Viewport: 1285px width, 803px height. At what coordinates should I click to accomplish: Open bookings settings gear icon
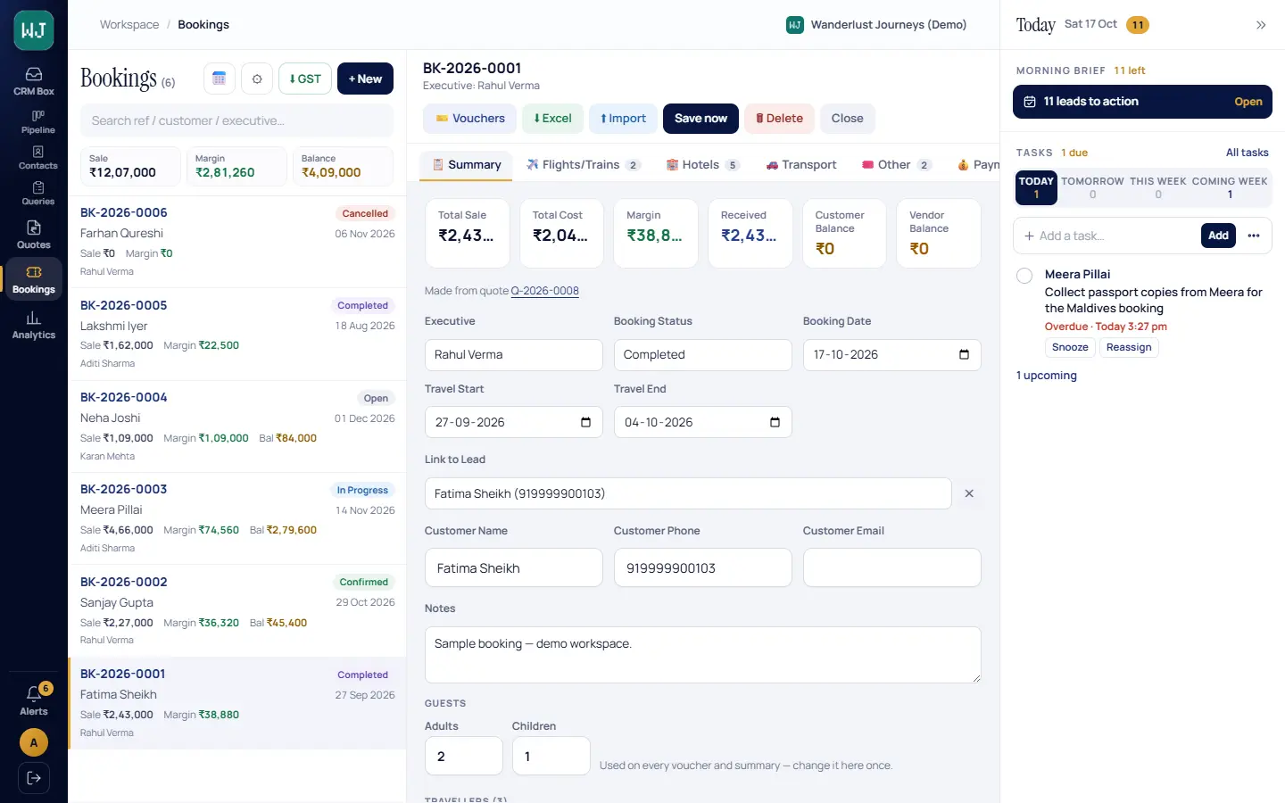click(x=257, y=79)
